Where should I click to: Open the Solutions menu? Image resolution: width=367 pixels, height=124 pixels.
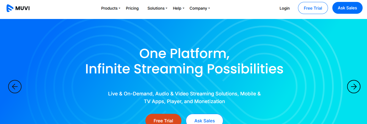click(x=156, y=8)
